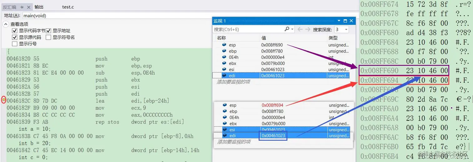The width and height of the screenshot is (473, 162).
Task: Collapse the 查看选项 section
Action: pyautogui.click(x=6, y=24)
